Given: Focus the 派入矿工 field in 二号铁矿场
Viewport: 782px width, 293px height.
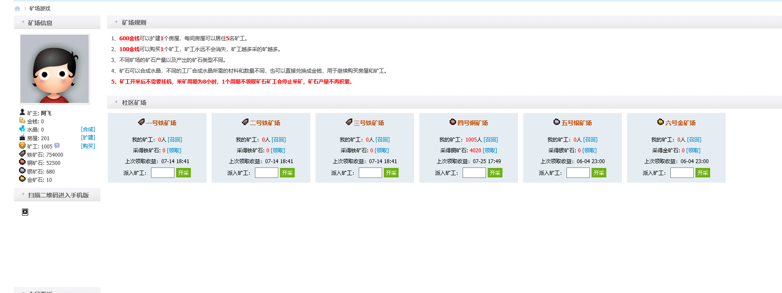Looking at the screenshot, I should tap(267, 173).
